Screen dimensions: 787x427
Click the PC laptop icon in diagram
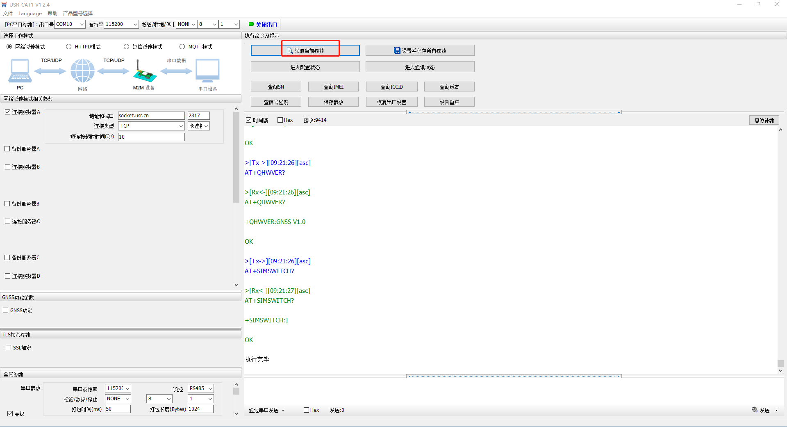tap(20, 71)
